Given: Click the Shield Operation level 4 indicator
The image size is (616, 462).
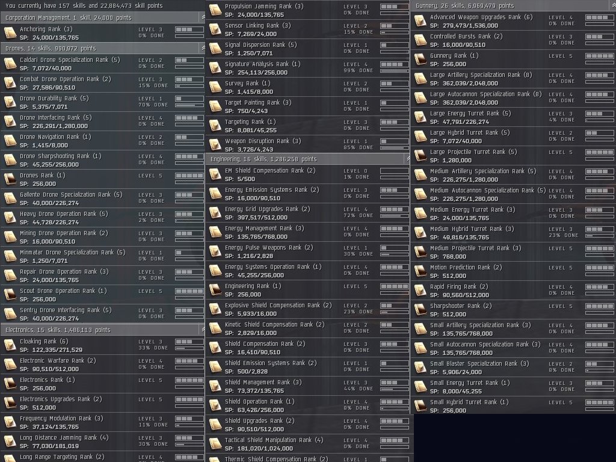Looking at the screenshot, I should point(395,402).
